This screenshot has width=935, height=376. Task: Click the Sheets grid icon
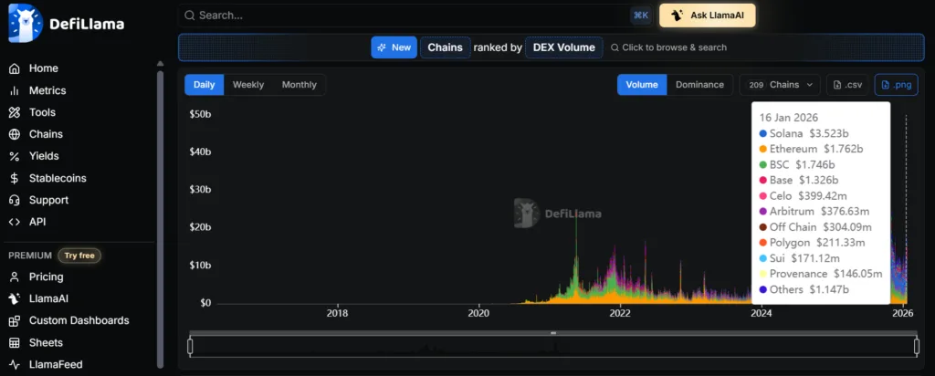tap(15, 342)
